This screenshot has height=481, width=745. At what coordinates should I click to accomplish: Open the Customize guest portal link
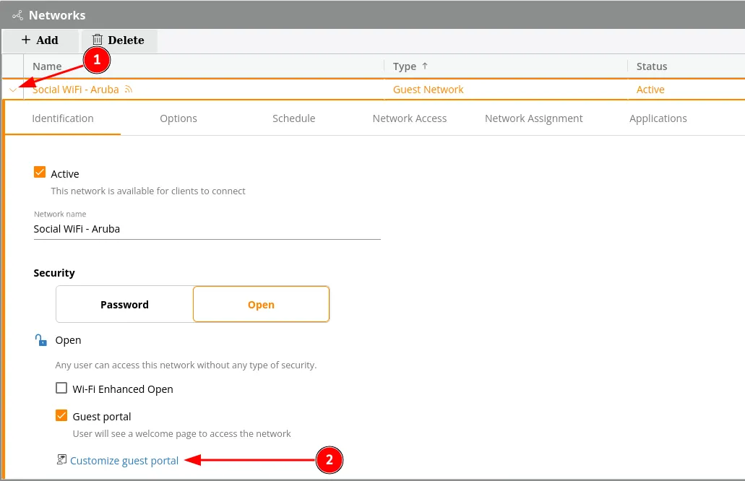(124, 461)
